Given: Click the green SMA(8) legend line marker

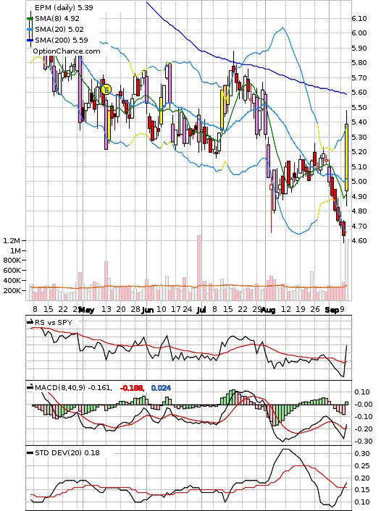Looking at the screenshot, I should pos(30,19).
